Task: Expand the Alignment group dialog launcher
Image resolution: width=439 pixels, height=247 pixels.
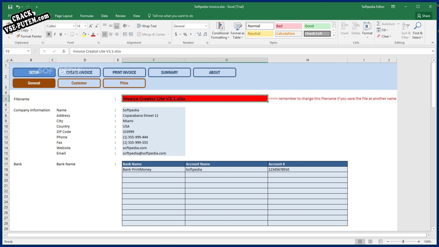Action: pos(169,43)
